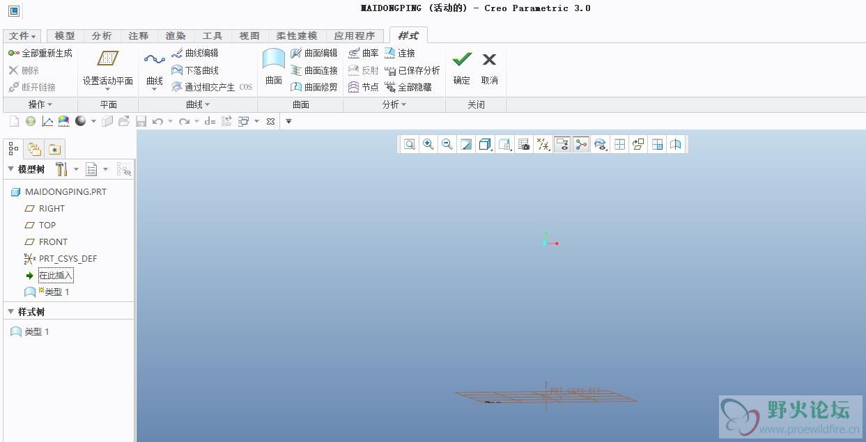Switch to the 应用程序 tab

[355, 35]
